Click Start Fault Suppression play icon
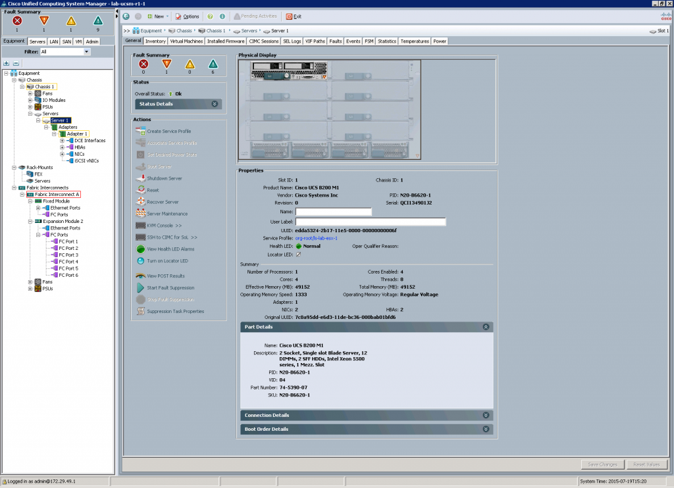Viewport: 674px width, 488px height. [x=141, y=288]
